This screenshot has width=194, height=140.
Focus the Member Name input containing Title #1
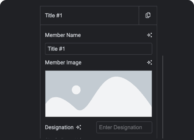[99, 49]
